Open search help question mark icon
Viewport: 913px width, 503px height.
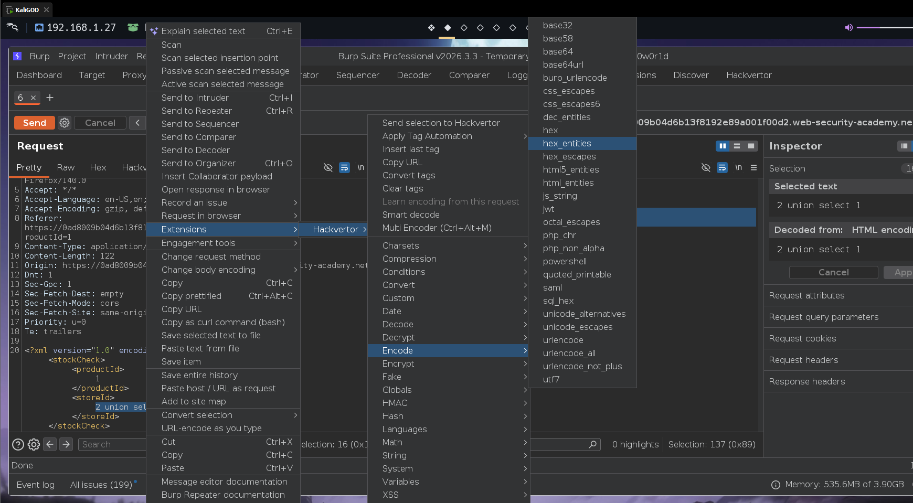pos(18,445)
